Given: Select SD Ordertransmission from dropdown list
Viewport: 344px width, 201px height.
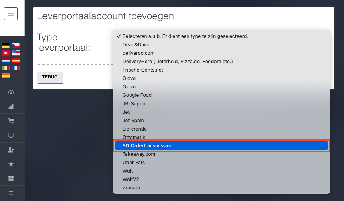Looking at the screenshot, I should 221,145.
